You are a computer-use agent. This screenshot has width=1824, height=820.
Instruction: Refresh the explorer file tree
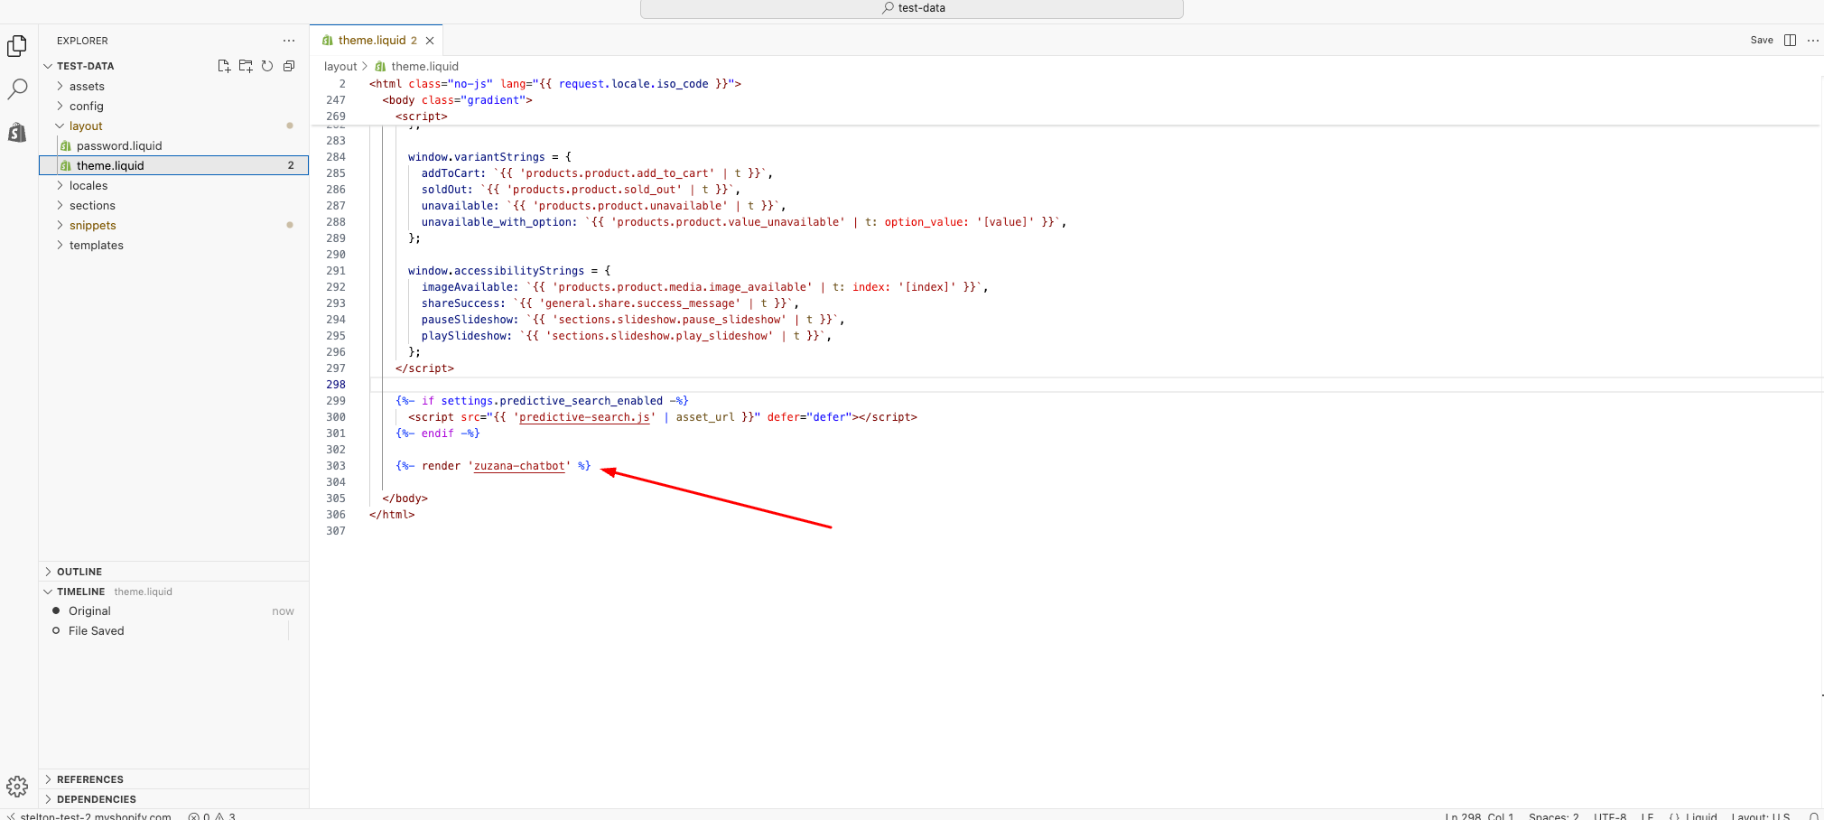[267, 66]
